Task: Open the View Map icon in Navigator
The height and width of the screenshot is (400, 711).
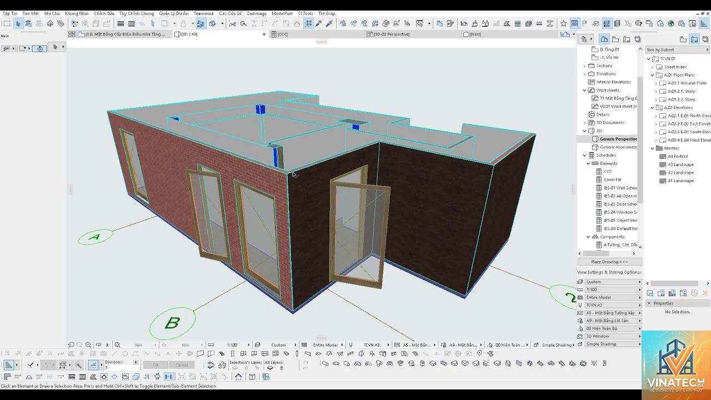Action: (x=615, y=39)
